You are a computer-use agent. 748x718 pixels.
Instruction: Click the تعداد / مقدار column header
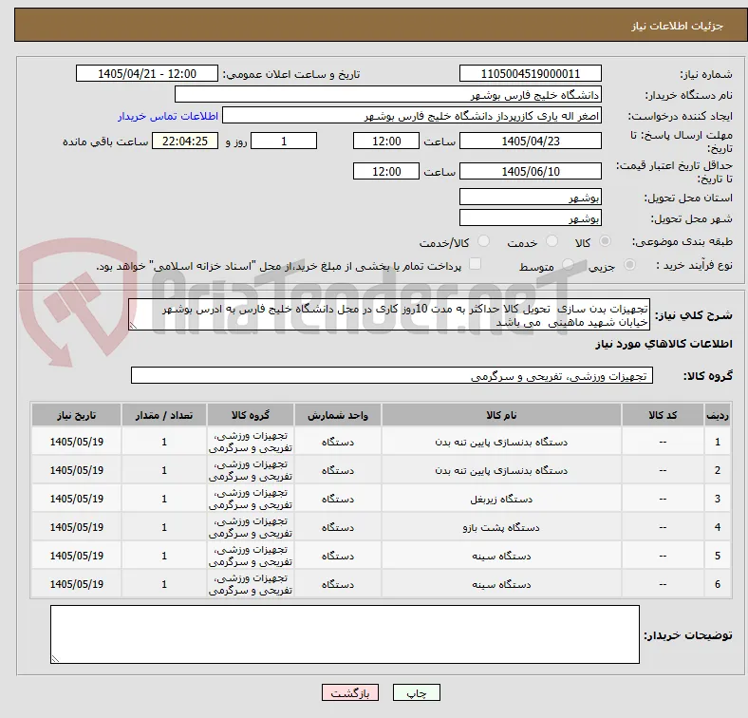[x=164, y=415]
